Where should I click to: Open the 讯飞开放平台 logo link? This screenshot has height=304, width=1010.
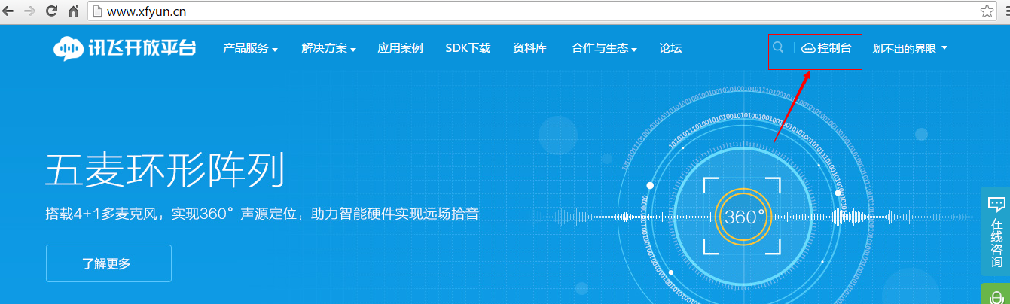[124, 48]
